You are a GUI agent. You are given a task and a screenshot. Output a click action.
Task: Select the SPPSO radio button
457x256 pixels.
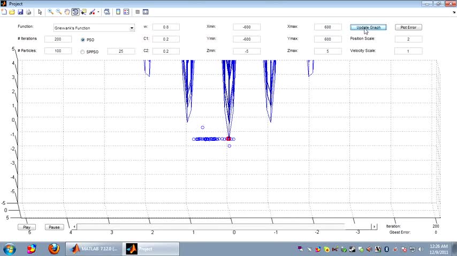tap(82, 52)
